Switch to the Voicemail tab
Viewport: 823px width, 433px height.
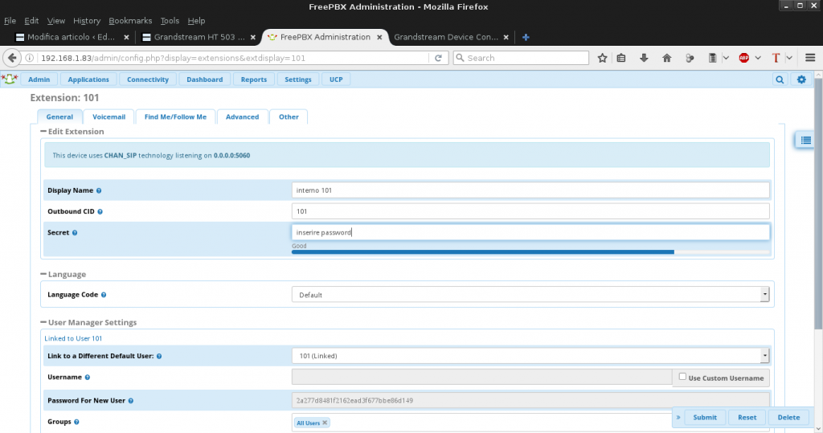click(x=109, y=116)
